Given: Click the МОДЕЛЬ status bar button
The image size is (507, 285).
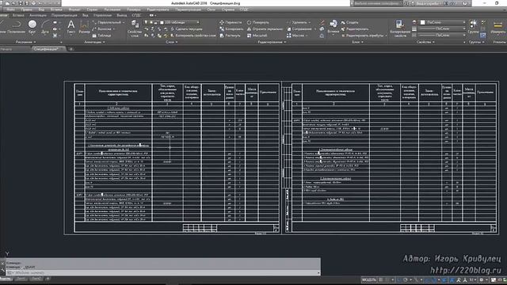Looking at the screenshot, I should pos(369,279).
